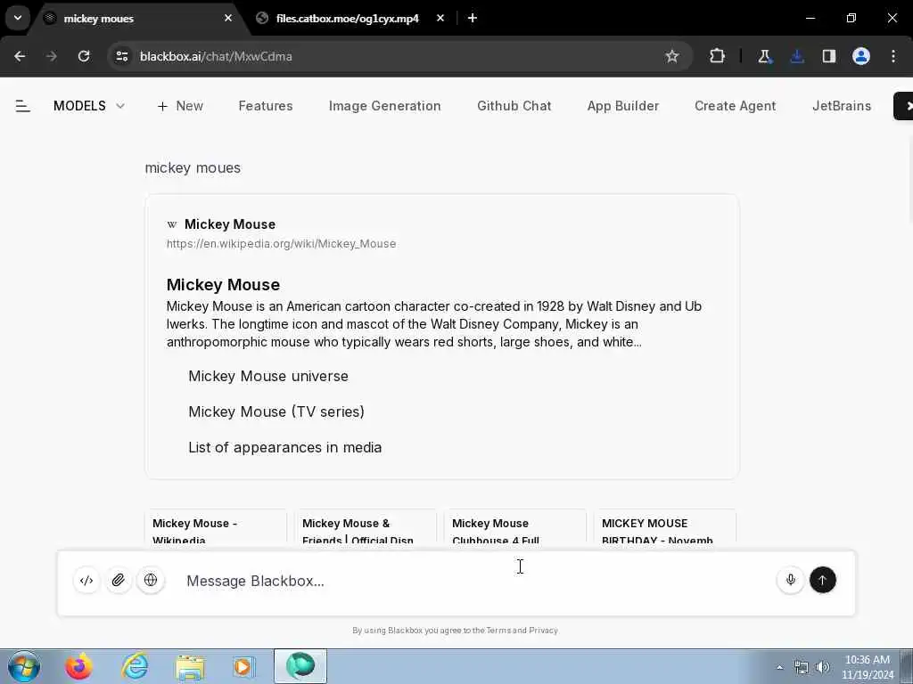Image resolution: width=913 pixels, height=684 pixels.
Task: Open Mickey Mouse & Friends source card
Action: tap(365, 527)
